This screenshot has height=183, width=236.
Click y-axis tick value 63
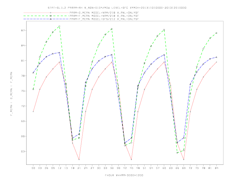23,151
